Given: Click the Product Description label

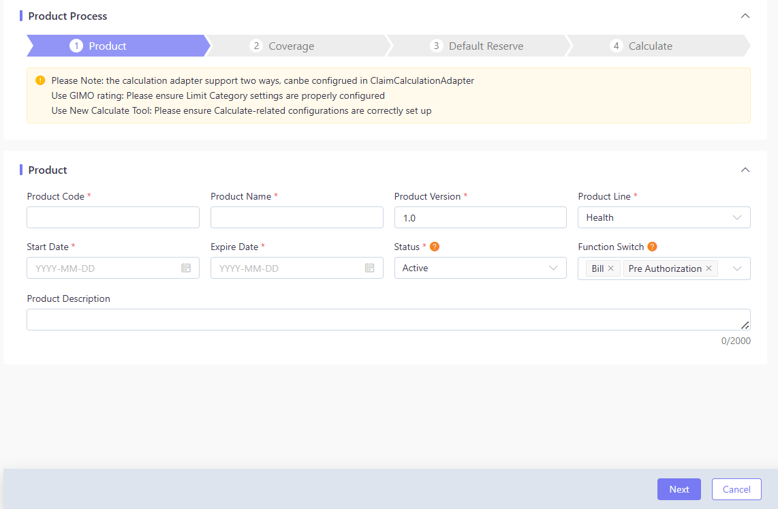Looking at the screenshot, I should pyautogui.click(x=69, y=298).
